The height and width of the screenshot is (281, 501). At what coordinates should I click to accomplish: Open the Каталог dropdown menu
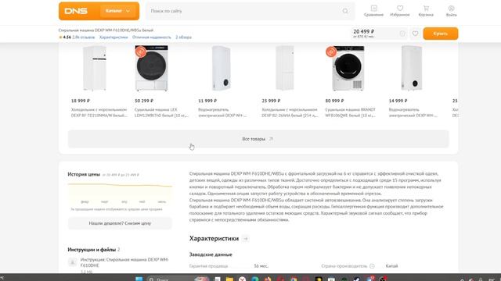pyautogui.click(x=117, y=11)
